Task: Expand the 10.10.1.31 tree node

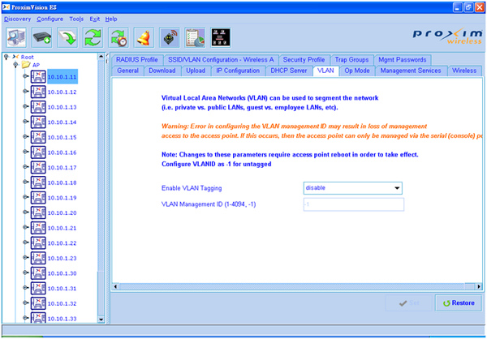Action: coord(25,288)
